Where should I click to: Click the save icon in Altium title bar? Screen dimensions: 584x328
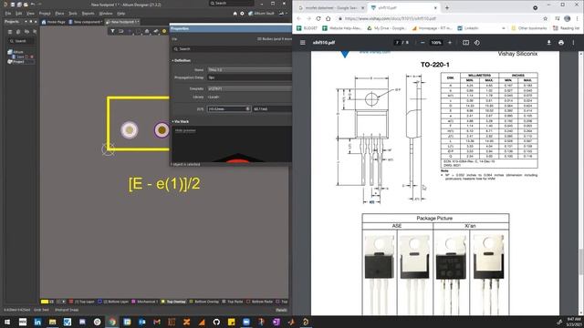13,5
